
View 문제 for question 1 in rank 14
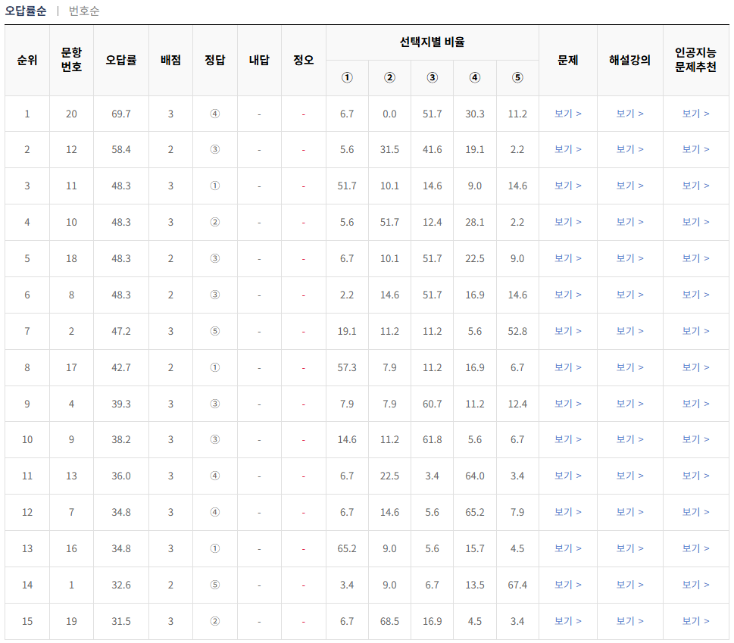pyautogui.click(x=567, y=585)
